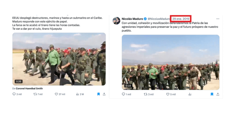The width and height of the screenshot is (227, 119).
Task: Share the left tweet via upload icon
Action: pyautogui.click(x=104, y=94)
